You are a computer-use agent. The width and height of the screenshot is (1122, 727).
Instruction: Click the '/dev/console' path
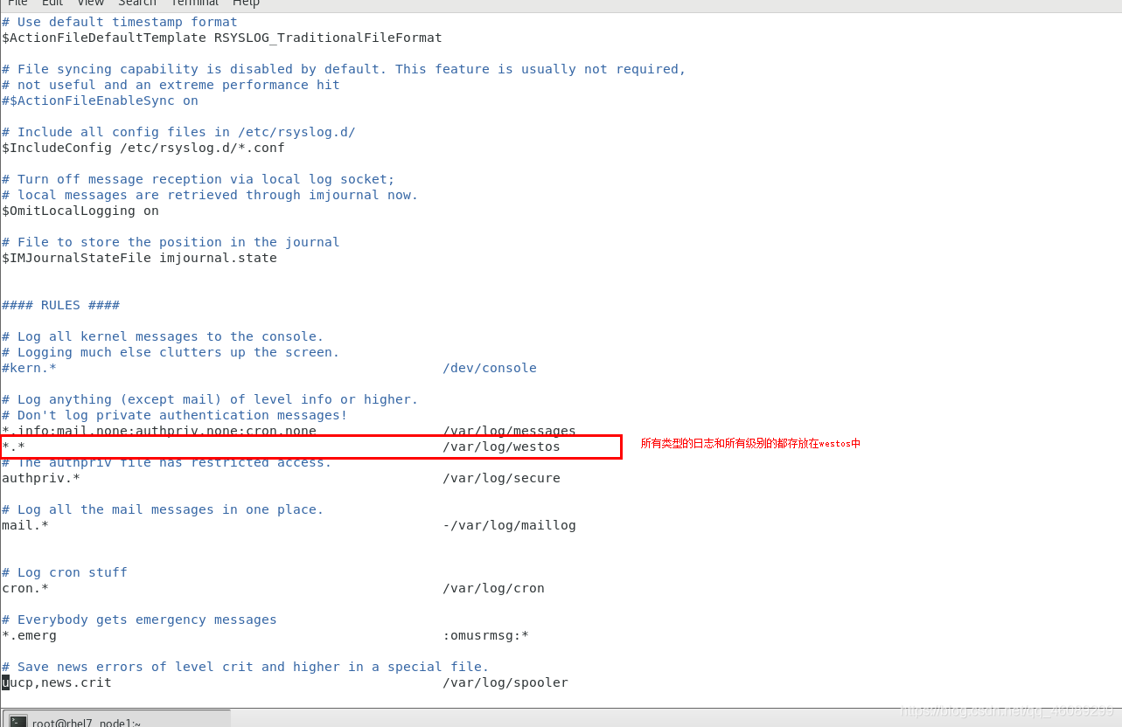tap(490, 368)
